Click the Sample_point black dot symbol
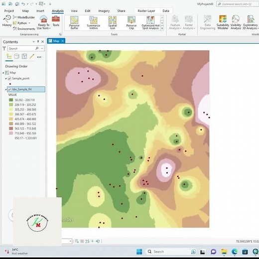Viewport: 259px width, 259px height. [x=10, y=84]
